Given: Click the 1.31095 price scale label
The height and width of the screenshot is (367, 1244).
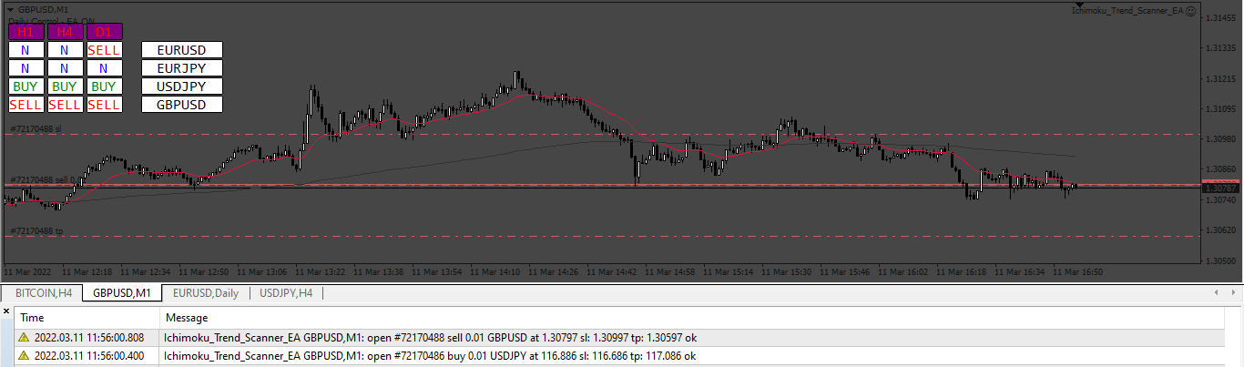Looking at the screenshot, I should (x=1220, y=109).
